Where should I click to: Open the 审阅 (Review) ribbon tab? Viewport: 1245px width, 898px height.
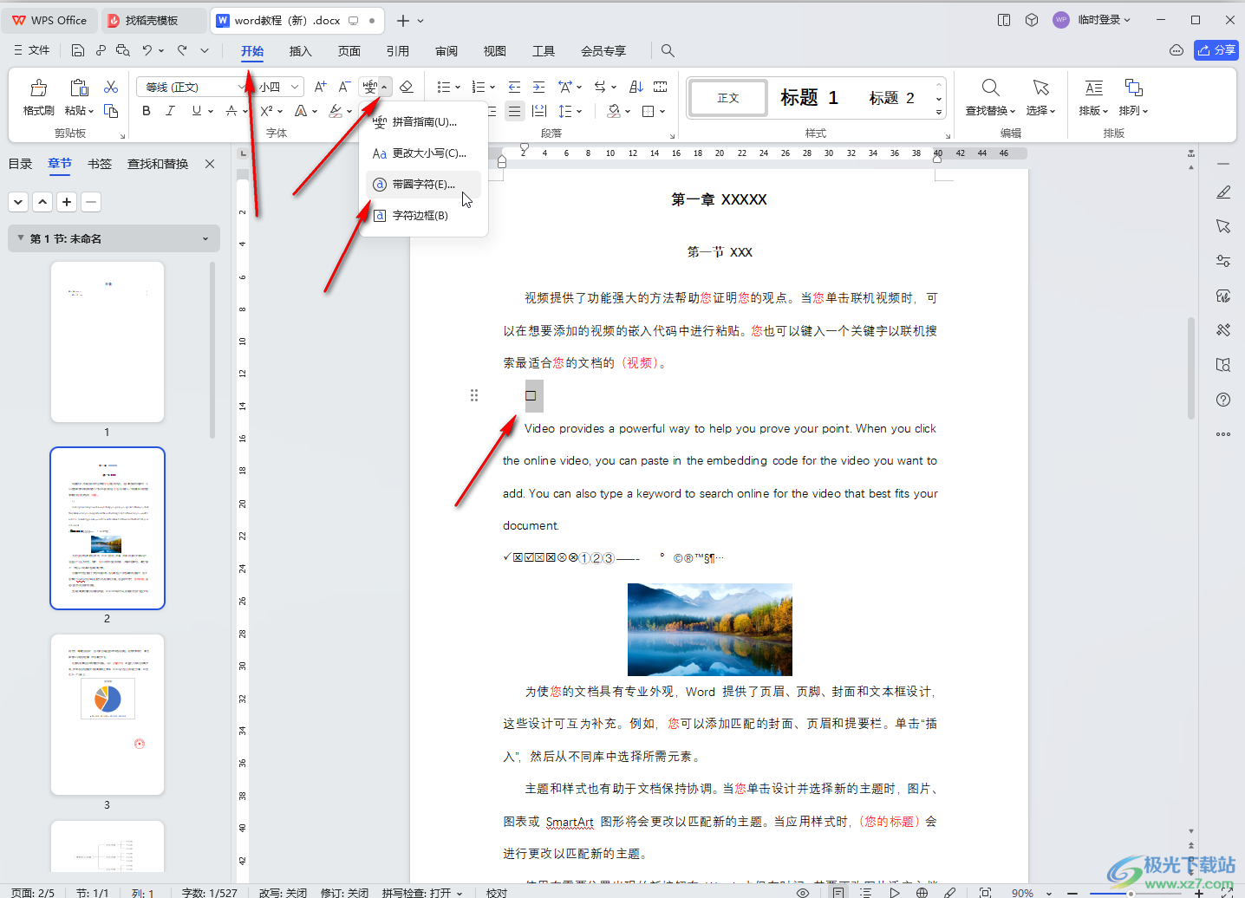(446, 51)
